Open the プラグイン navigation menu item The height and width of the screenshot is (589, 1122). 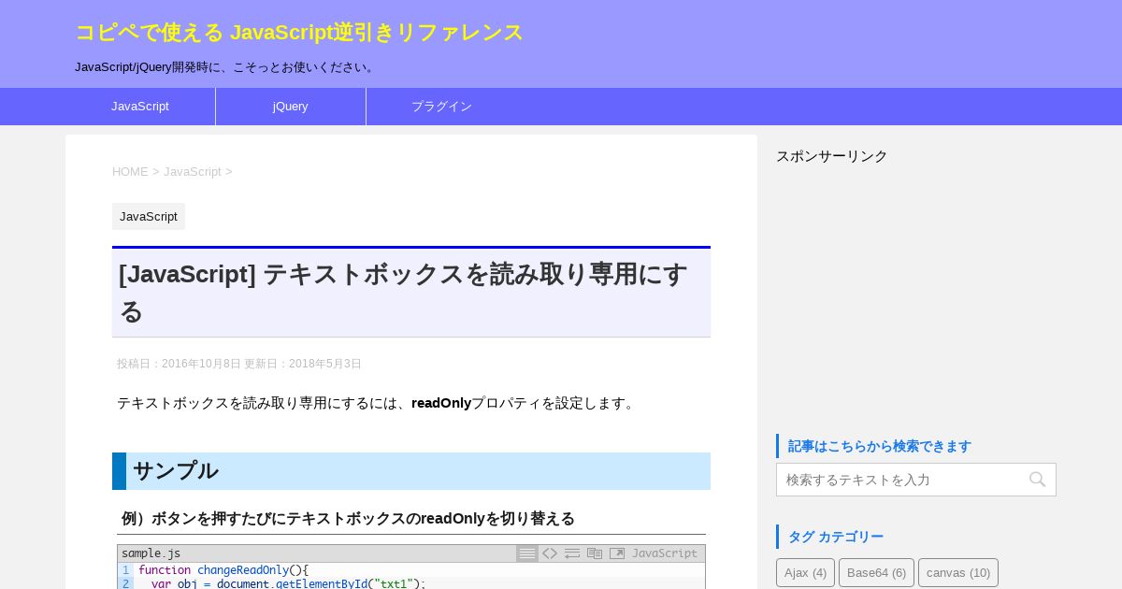[x=441, y=107]
